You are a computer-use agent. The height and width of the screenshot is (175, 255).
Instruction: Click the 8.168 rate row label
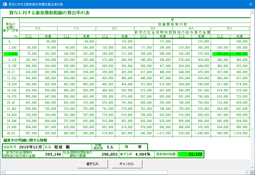click(12, 66)
